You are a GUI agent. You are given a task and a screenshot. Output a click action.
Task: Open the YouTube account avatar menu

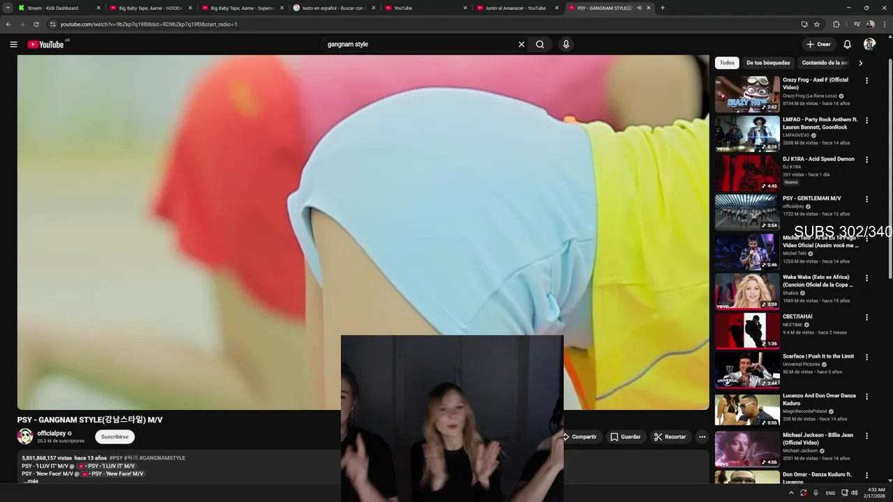[x=869, y=44]
